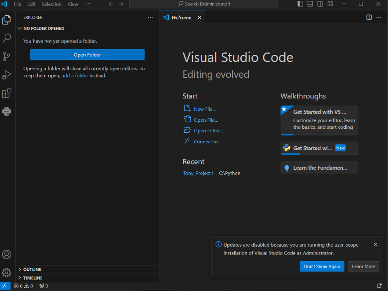Click the New badge on Python walkthrough
The image size is (388, 291).
(341, 148)
